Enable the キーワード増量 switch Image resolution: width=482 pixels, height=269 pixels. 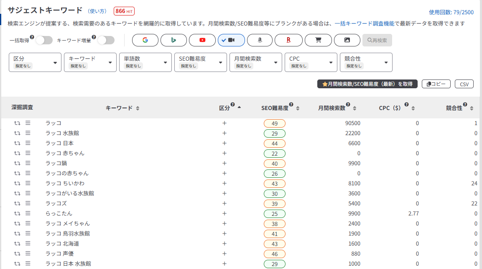[x=106, y=40]
